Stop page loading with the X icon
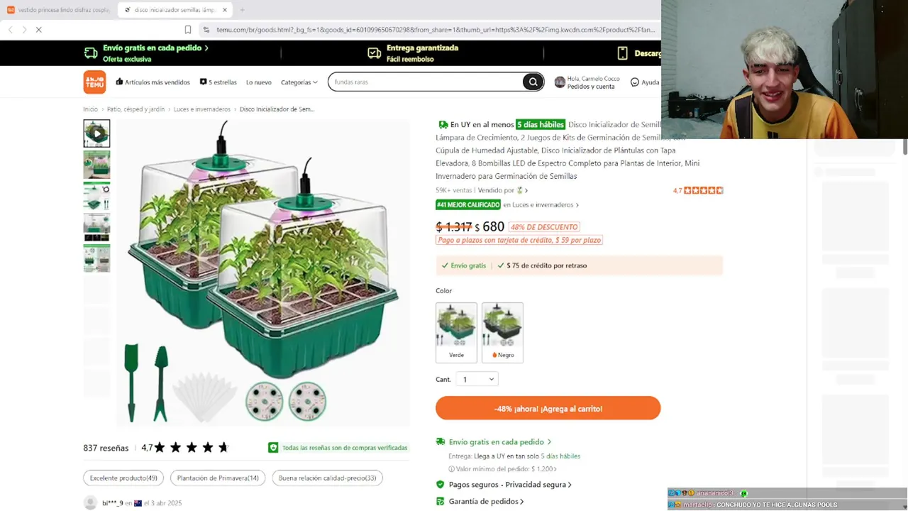This screenshot has width=908, height=511. (39, 30)
